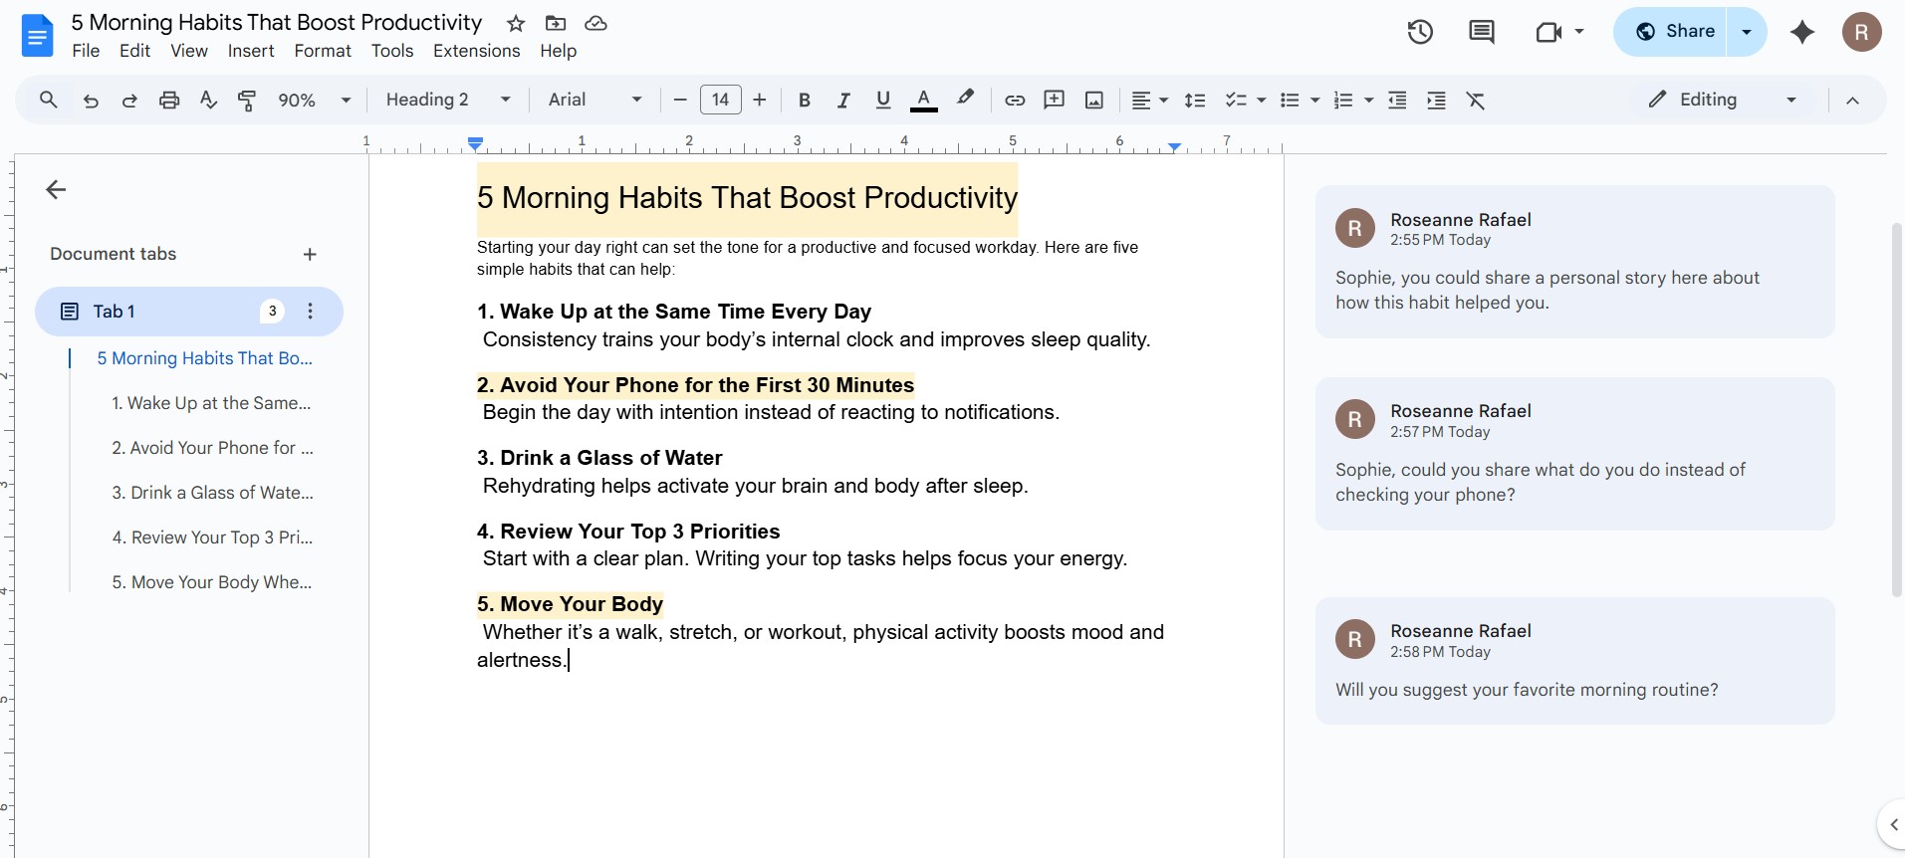Open the Insert menu
1905x858 pixels.
[251, 51]
